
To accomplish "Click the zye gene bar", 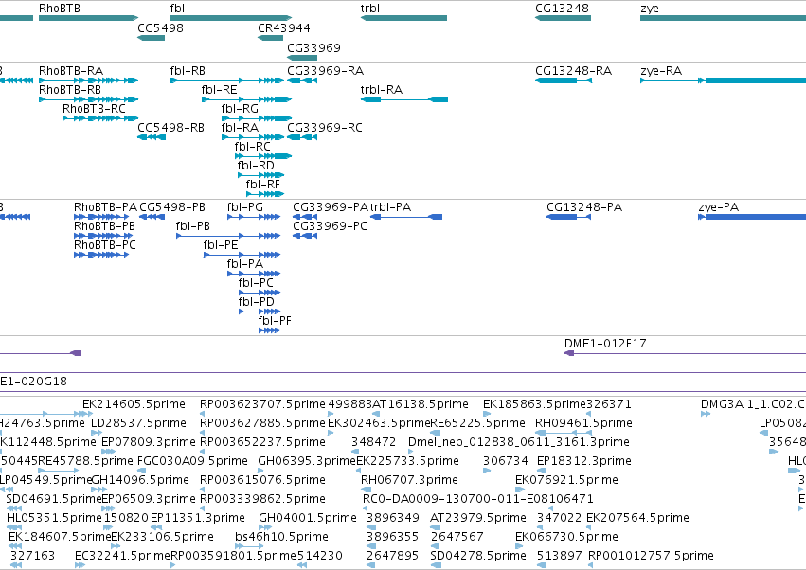I will 723,18.
